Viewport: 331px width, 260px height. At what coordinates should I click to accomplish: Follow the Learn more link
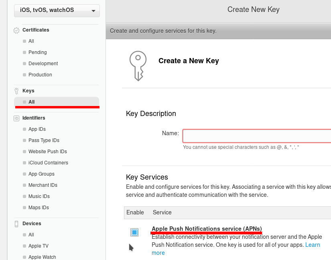click(x=313, y=245)
